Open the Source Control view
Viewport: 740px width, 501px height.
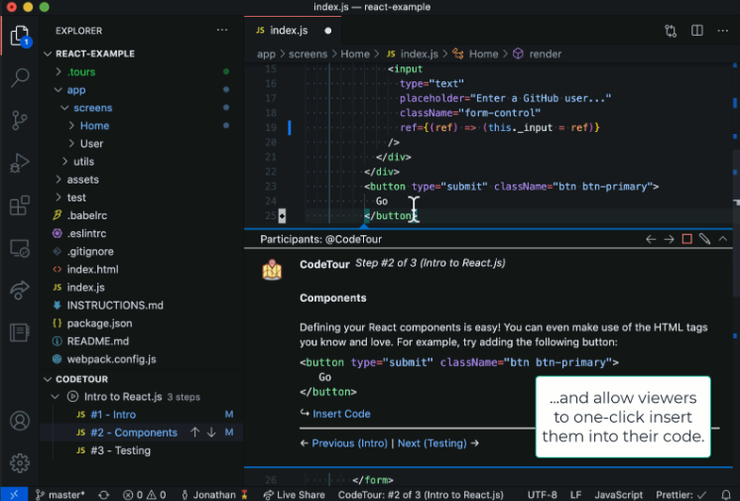pos(20,121)
